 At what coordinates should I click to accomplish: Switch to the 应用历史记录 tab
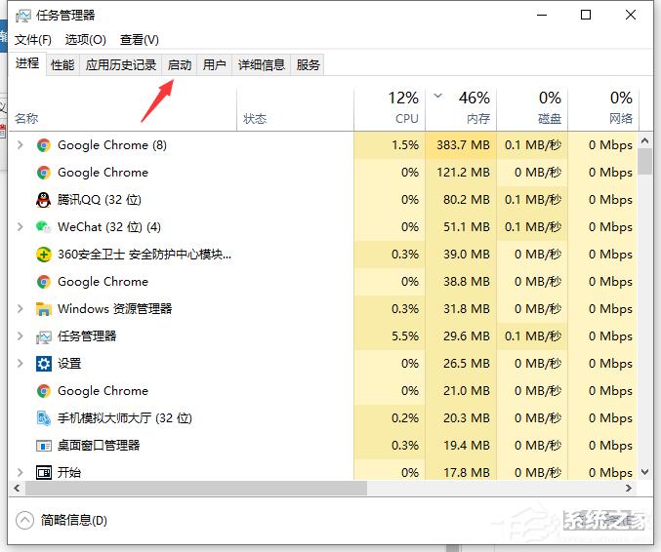(x=121, y=64)
